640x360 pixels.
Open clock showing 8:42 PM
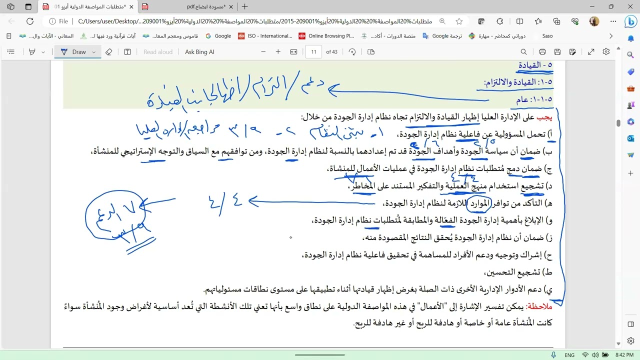pos(624,354)
